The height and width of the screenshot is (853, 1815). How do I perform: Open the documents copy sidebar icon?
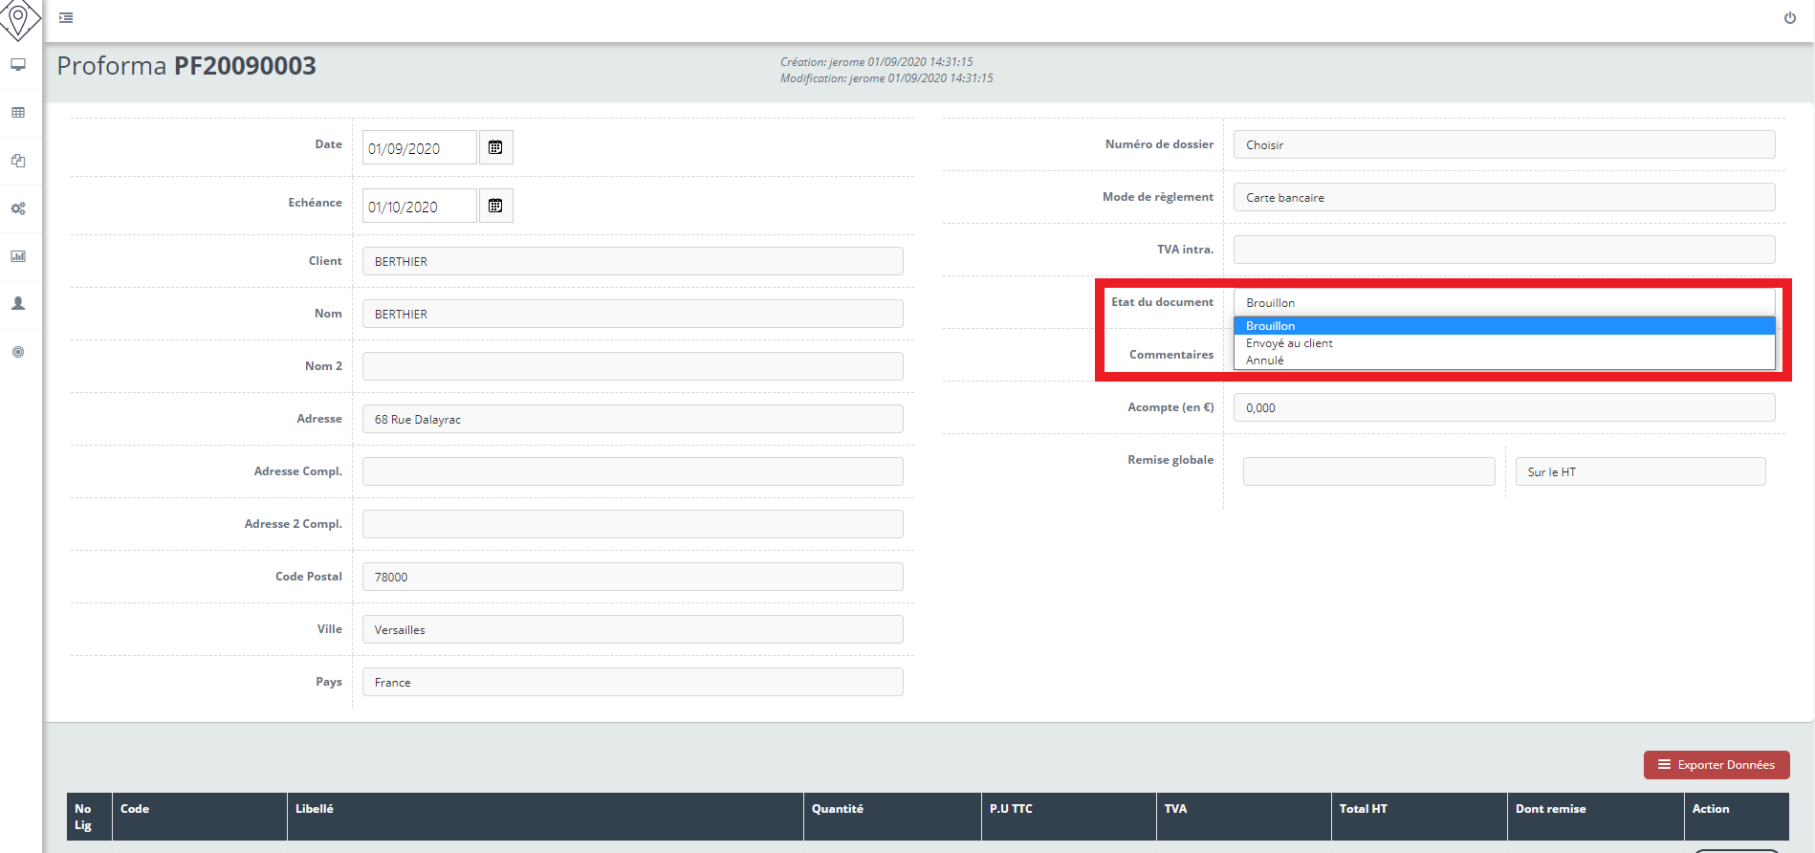pyautogui.click(x=18, y=161)
